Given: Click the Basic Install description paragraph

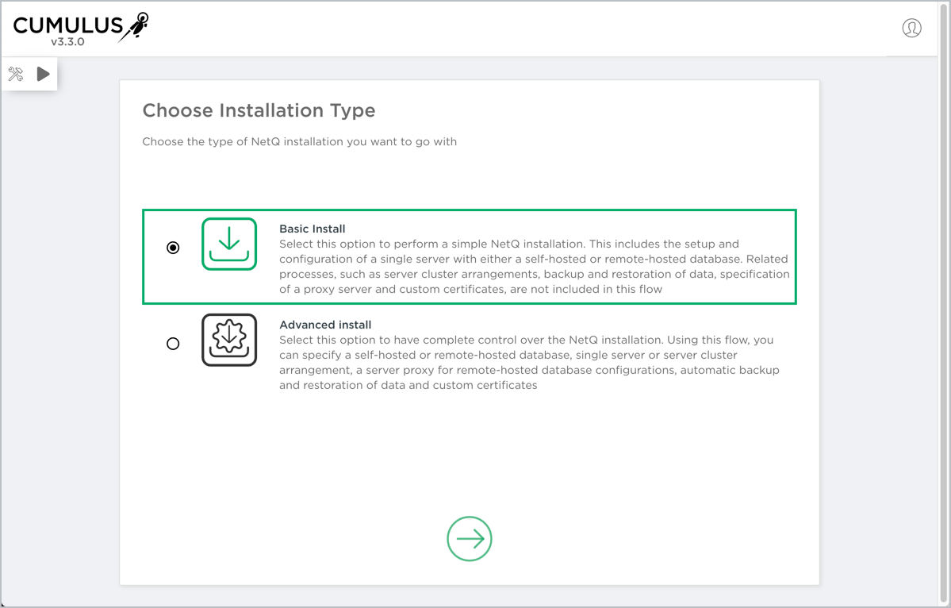Looking at the screenshot, I should click(534, 267).
